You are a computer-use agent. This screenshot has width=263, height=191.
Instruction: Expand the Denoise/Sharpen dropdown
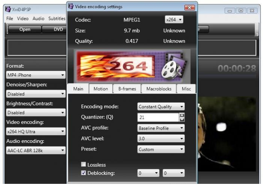point(36,94)
